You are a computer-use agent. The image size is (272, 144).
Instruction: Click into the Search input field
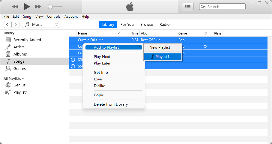(x=225, y=7)
